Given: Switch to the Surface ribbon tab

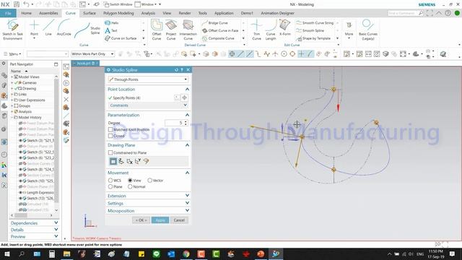Looking at the screenshot, I should click(x=90, y=13).
